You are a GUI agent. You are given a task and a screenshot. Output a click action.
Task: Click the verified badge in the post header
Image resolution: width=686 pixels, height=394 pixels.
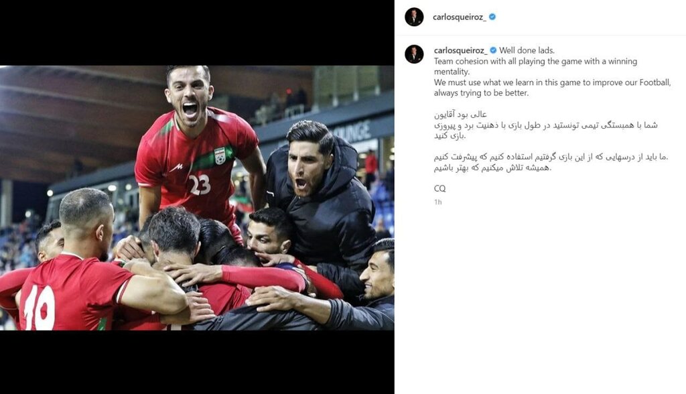click(x=492, y=17)
